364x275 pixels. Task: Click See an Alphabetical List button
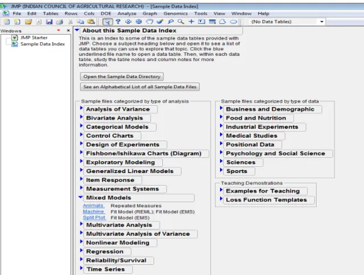point(140,87)
